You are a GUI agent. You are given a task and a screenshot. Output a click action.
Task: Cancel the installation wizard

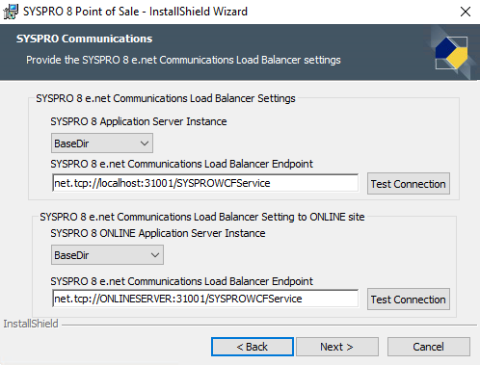[x=429, y=347]
